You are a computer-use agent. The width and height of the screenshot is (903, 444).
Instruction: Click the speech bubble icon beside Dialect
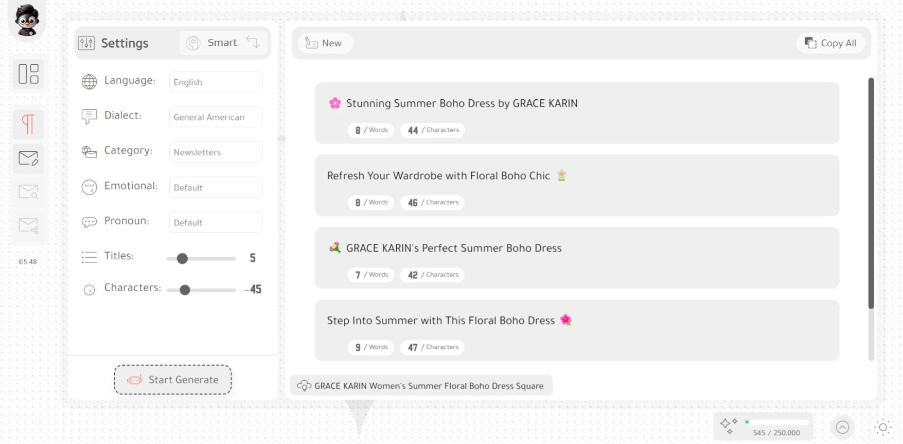coord(89,117)
